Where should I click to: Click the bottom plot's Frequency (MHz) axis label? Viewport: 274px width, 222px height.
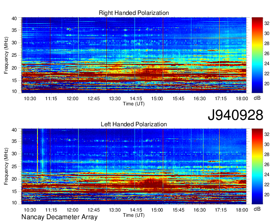point(6,166)
